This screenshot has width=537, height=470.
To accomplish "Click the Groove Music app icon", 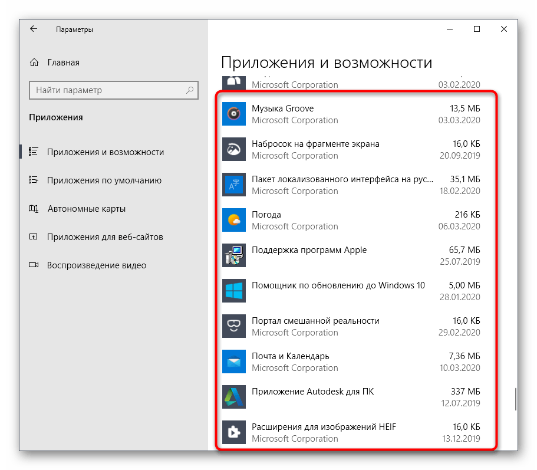I will point(233,114).
